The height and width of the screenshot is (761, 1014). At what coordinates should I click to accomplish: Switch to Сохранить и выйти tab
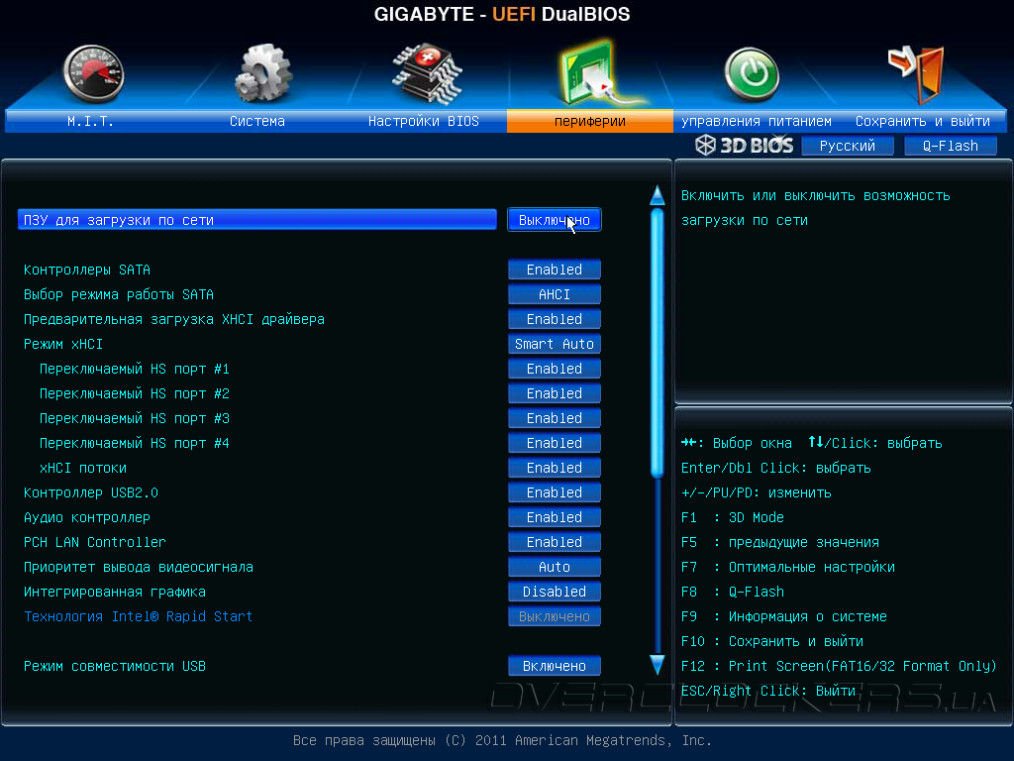coord(923,121)
